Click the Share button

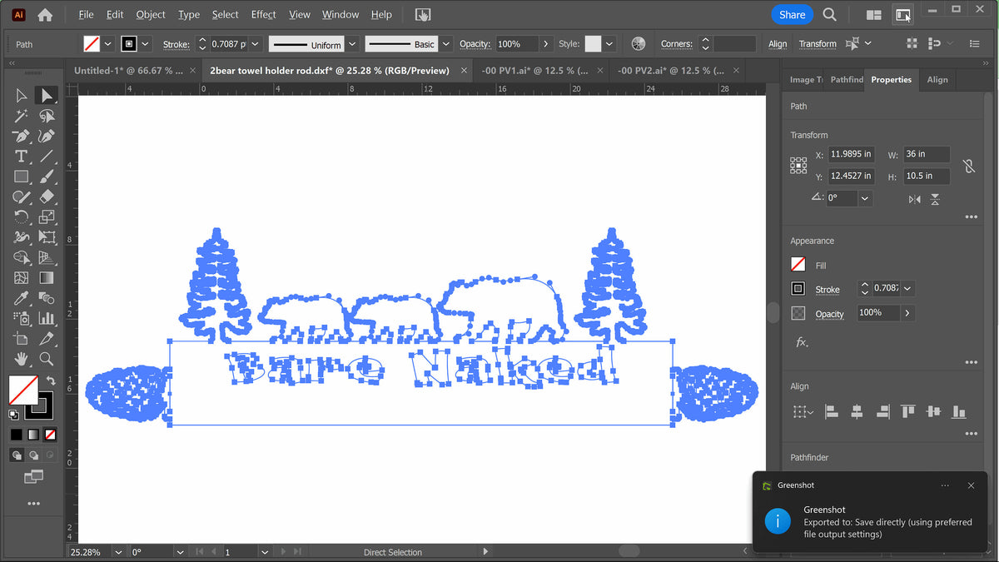(792, 15)
